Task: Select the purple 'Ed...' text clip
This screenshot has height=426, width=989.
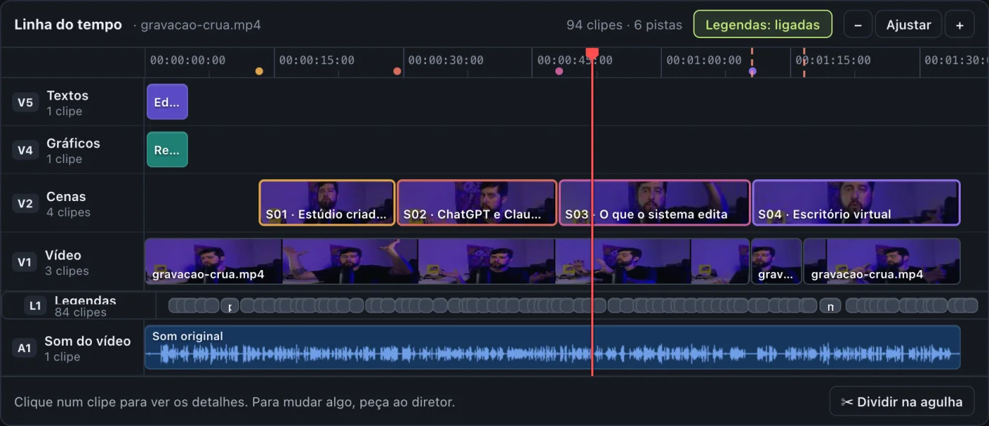Action: click(167, 102)
